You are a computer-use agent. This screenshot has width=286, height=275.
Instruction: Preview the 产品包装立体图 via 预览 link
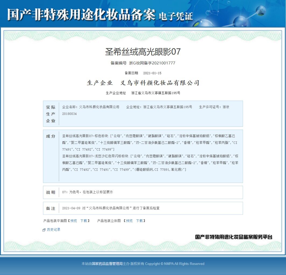129,221
